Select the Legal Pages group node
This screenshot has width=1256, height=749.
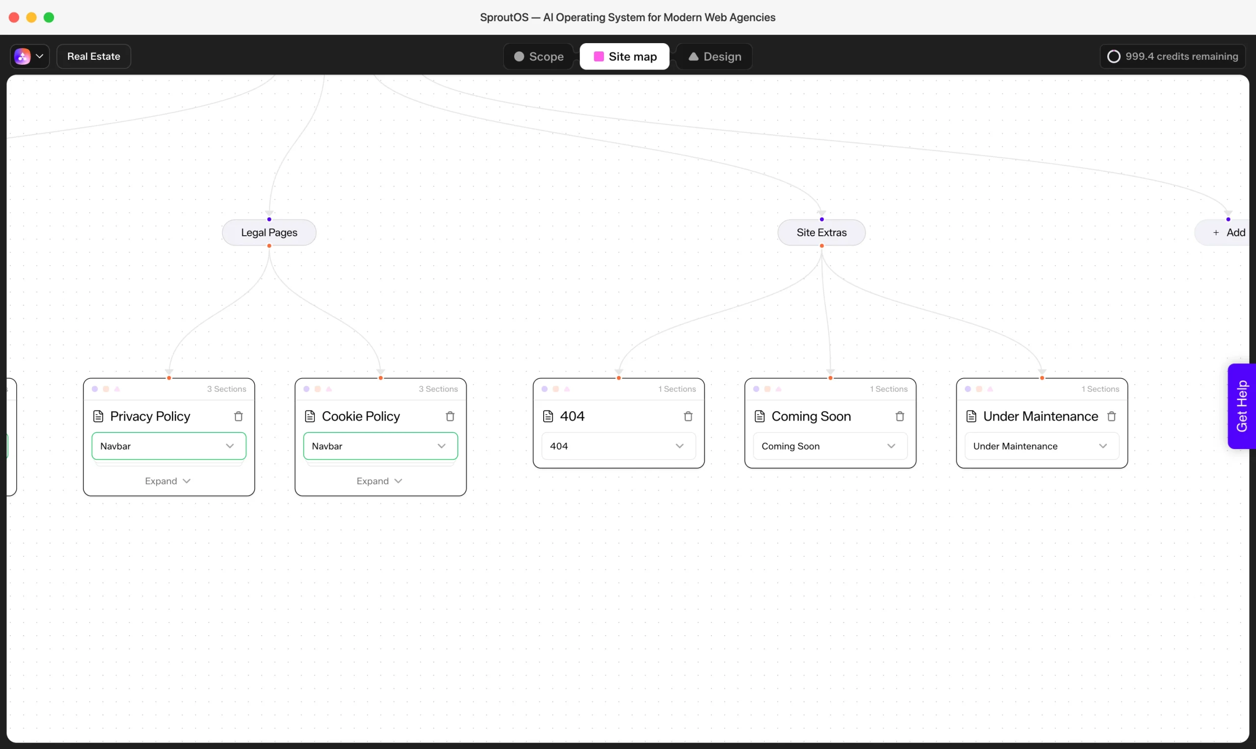click(269, 233)
